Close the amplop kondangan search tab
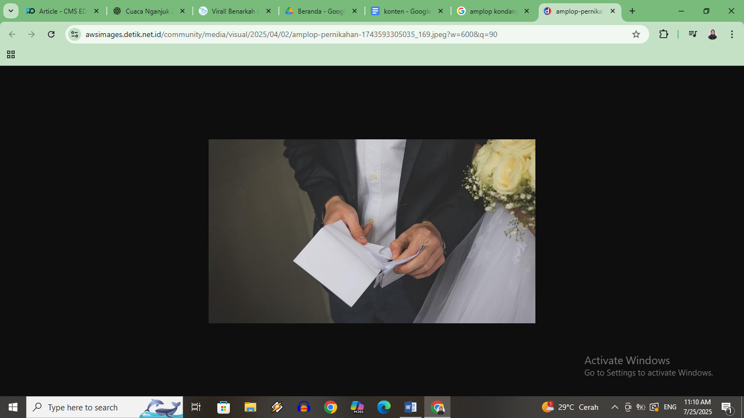Viewport: 744px width, 418px height. (527, 11)
